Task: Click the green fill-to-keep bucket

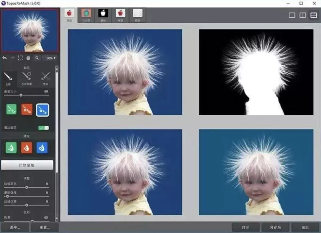Action: [x=11, y=148]
